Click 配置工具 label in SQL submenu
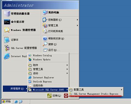131x104 pixels. [x=79, y=90]
